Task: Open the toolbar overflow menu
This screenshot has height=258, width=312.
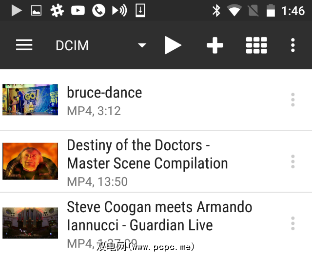Action: [292, 45]
